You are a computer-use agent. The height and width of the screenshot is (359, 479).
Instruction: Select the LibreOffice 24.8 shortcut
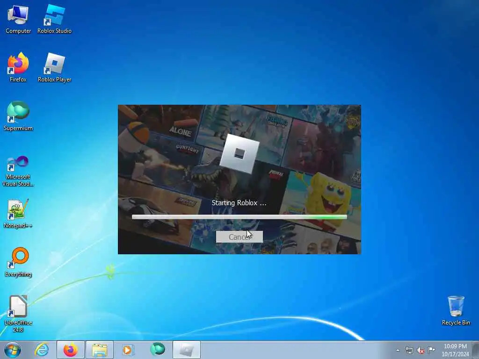(18, 314)
